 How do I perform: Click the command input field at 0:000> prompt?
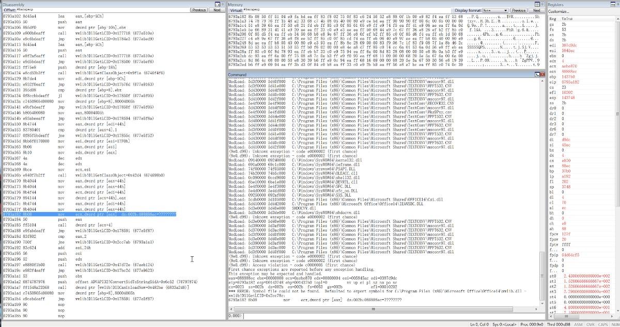pyautogui.click(x=395, y=315)
